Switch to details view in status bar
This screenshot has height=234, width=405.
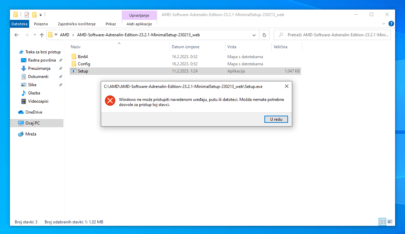click(x=383, y=222)
